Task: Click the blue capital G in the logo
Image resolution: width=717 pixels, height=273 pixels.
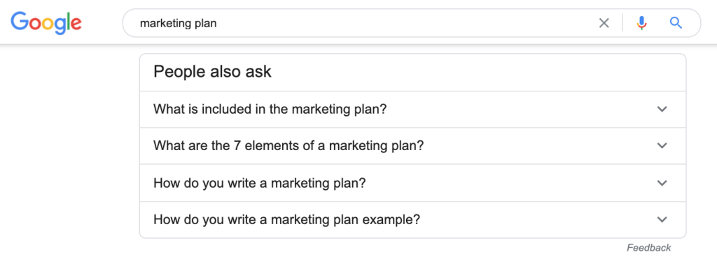Action: [19, 21]
